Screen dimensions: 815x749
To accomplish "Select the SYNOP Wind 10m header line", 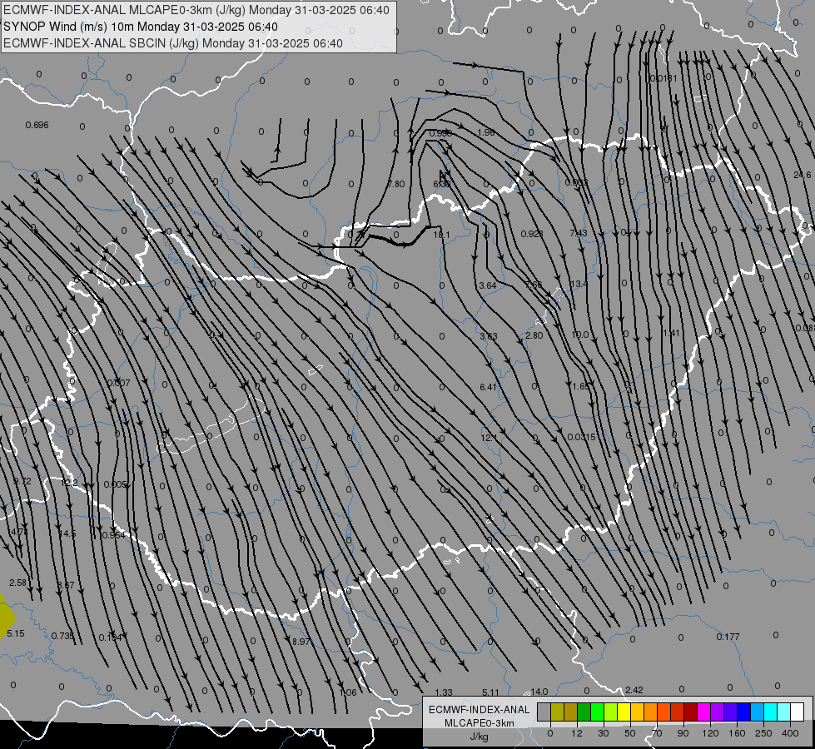I will [141, 27].
